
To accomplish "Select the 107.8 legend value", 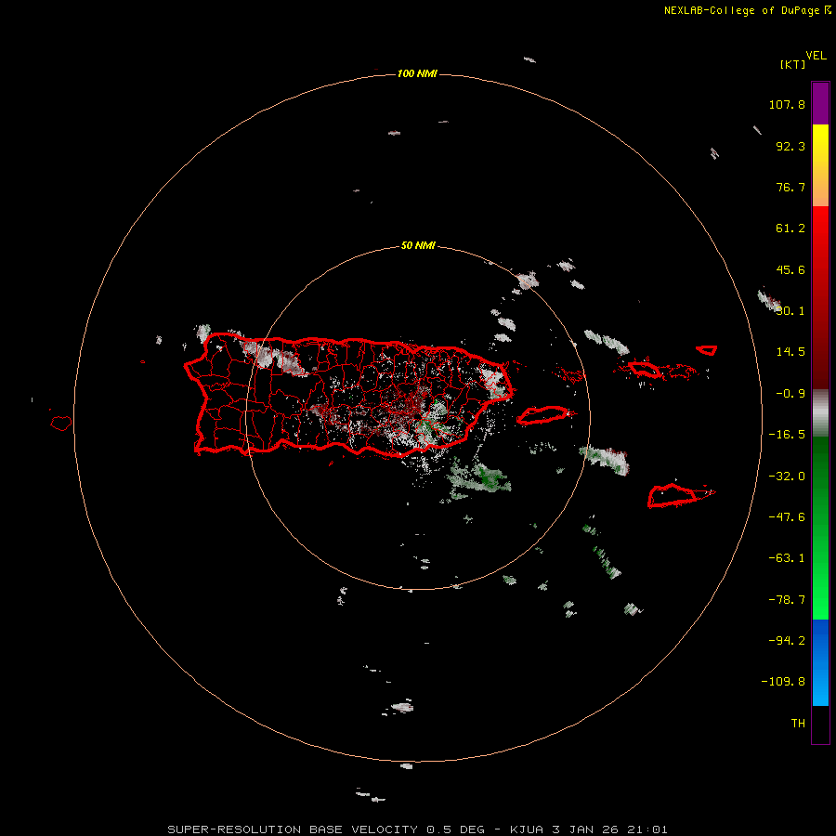I will click(x=787, y=104).
